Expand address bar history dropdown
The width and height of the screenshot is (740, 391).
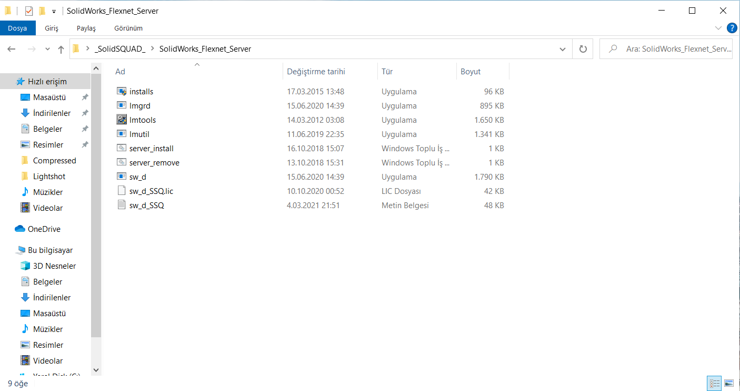[562, 49]
